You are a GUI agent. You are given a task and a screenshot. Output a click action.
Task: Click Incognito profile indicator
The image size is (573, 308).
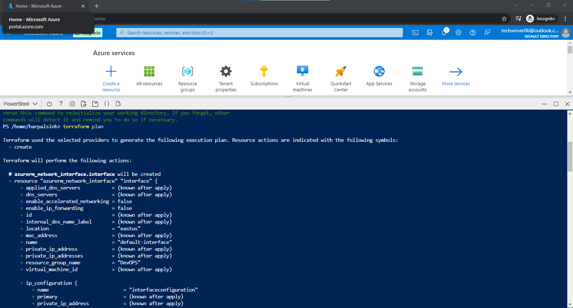(541, 19)
